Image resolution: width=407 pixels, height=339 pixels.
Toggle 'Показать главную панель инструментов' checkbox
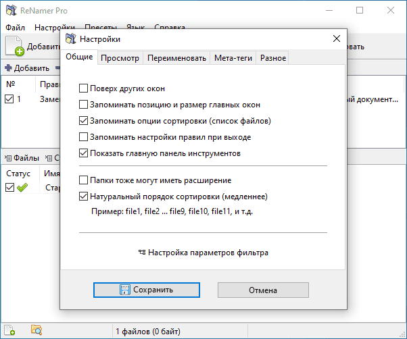[x=83, y=153]
